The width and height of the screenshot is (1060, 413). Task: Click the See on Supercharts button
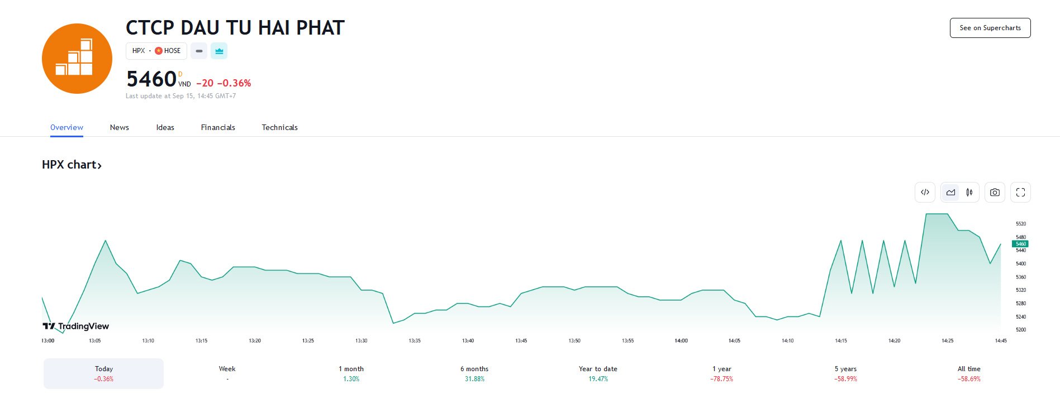990,27
